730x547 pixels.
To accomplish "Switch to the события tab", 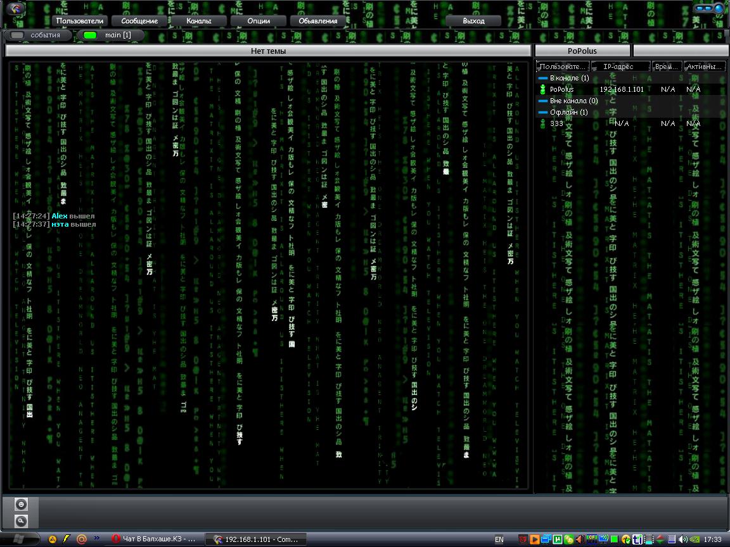I will tap(38, 35).
